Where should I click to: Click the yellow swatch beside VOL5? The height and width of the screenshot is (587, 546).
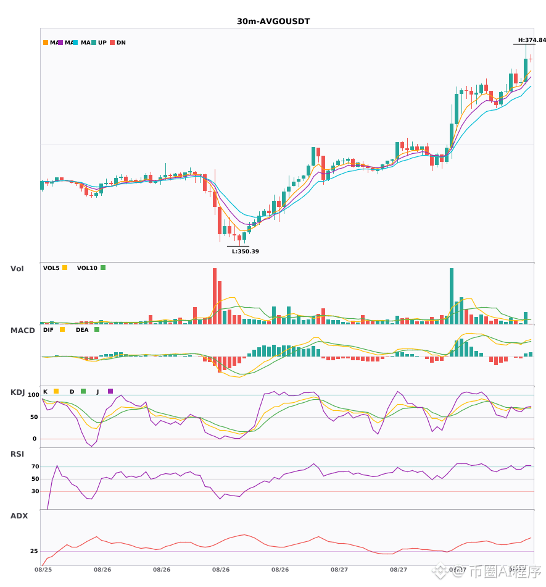click(x=65, y=268)
